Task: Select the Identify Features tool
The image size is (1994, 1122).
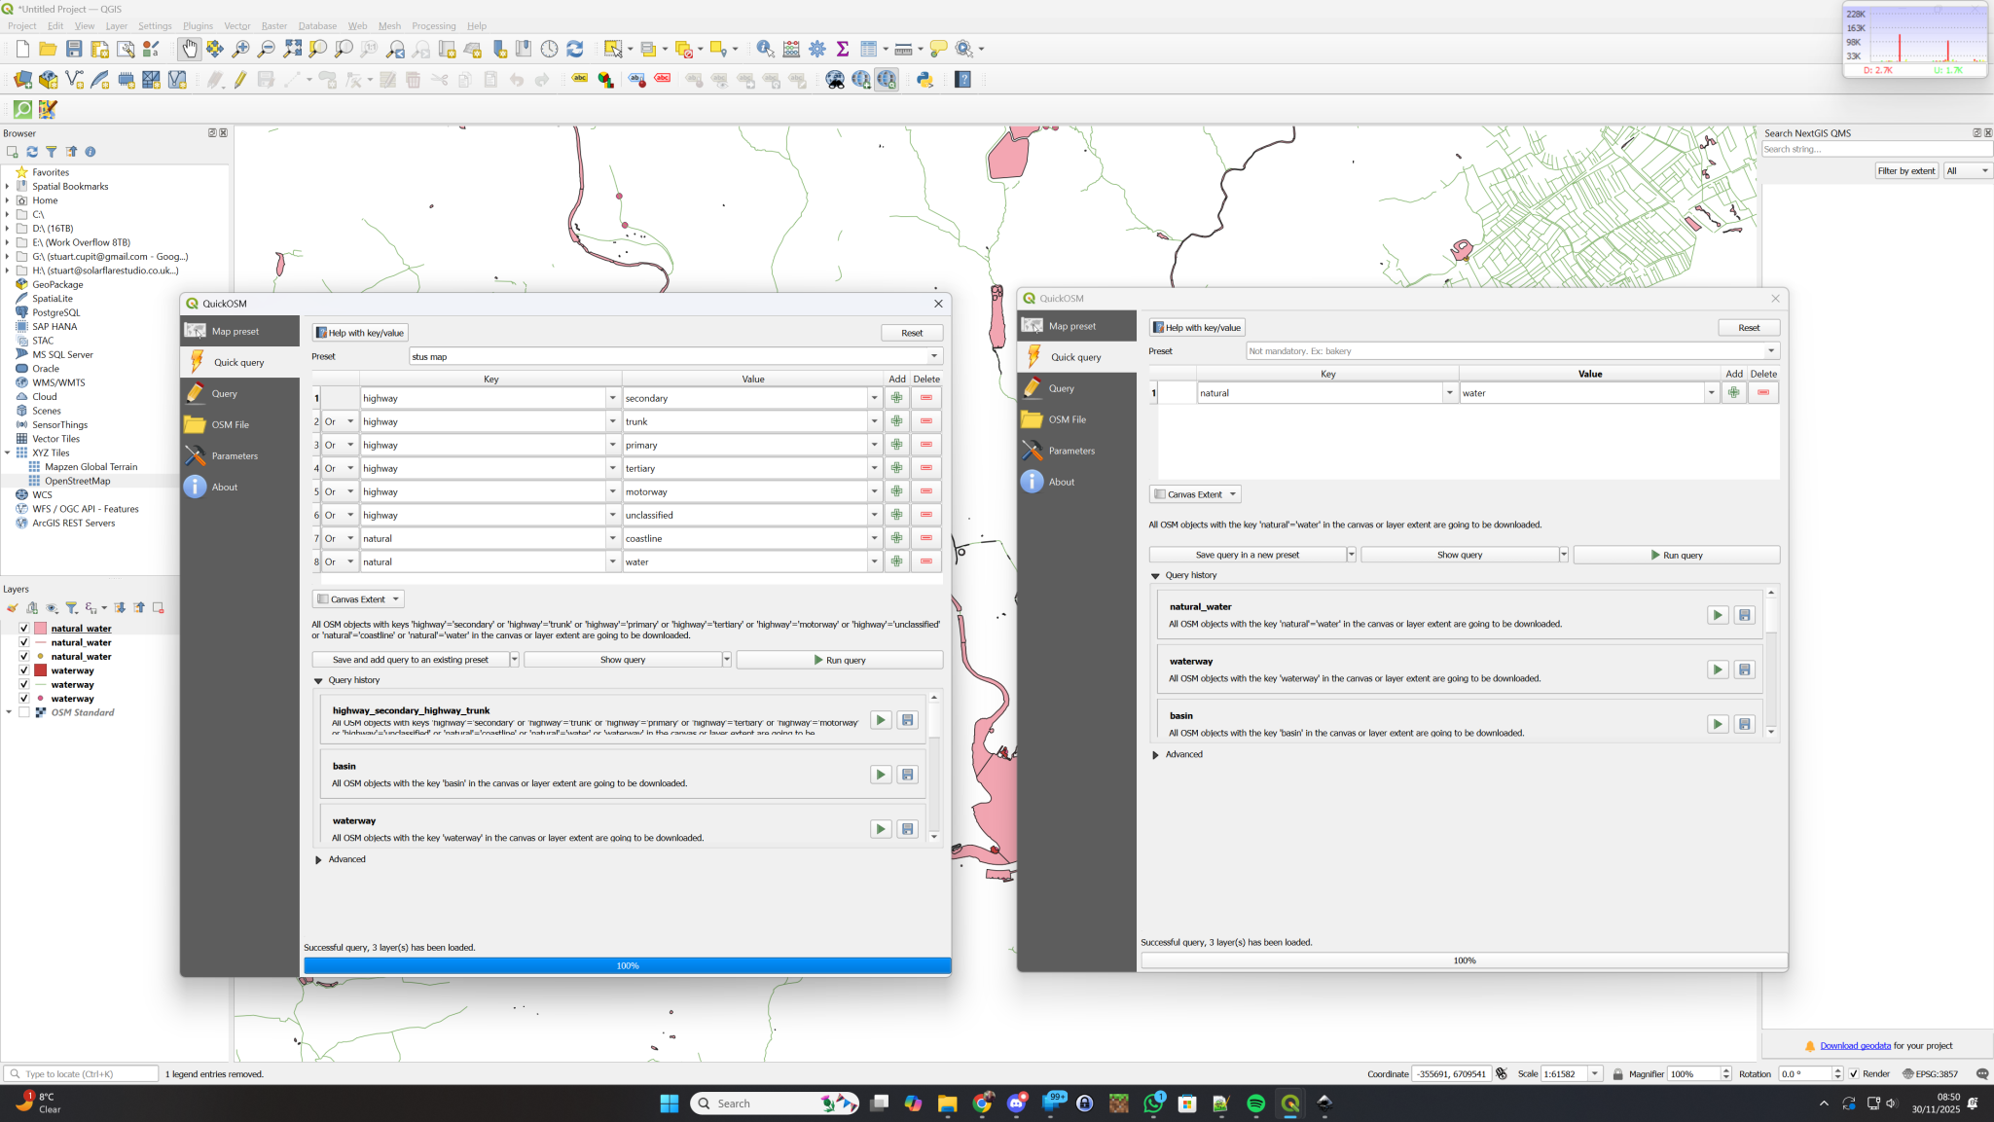Action: (x=766, y=49)
